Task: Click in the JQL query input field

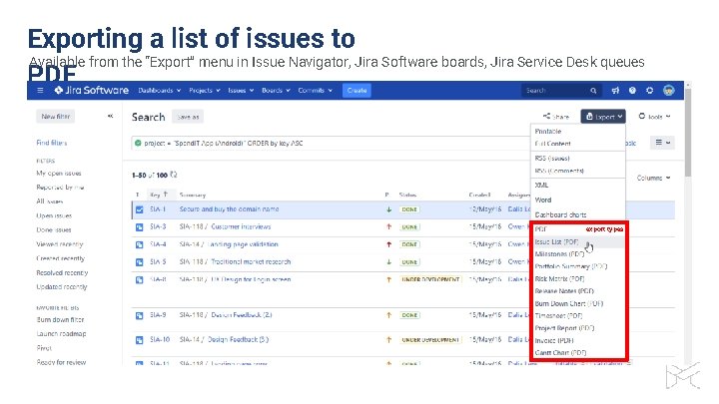Action: click(x=331, y=143)
